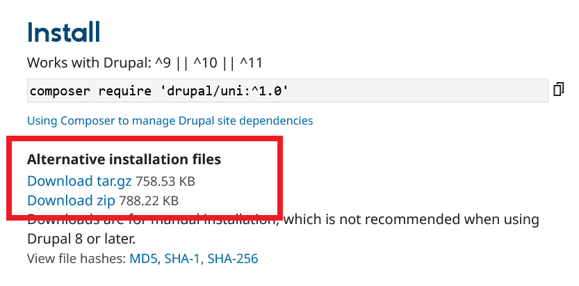The height and width of the screenshot is (286, 579).
Task: Open Using Composer to manage dependencies link
Action: point(170,120)
